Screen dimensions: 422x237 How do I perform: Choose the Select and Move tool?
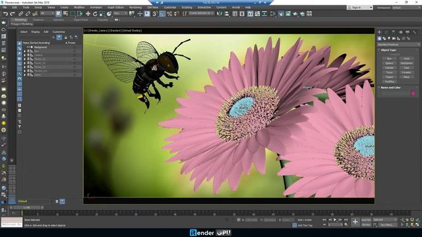point(88,14)
